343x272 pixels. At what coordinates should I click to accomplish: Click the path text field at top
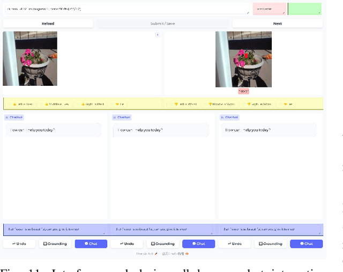127,9
